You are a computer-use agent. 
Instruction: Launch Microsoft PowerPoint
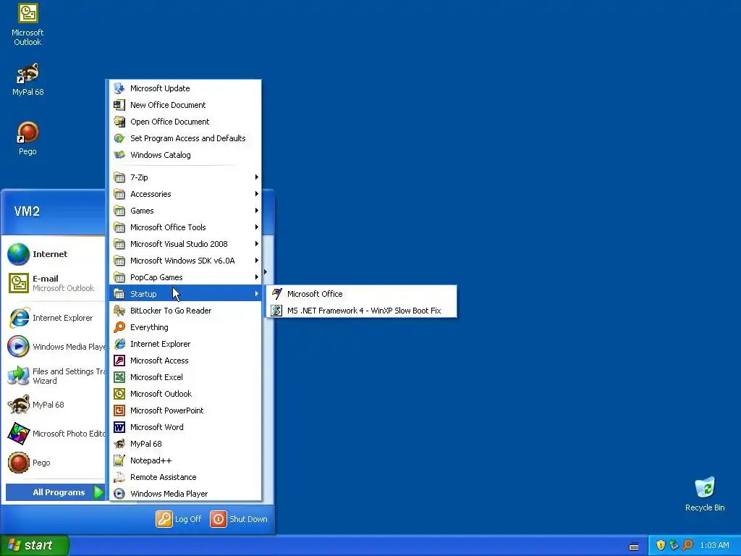click(x=185, y=410)
